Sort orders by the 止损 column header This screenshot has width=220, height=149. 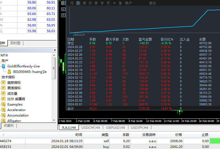(x=196, y=135)
